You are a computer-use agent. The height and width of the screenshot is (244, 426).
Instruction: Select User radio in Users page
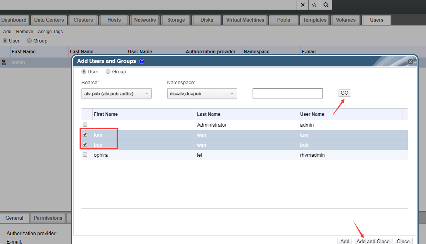(x=5, y=41)
